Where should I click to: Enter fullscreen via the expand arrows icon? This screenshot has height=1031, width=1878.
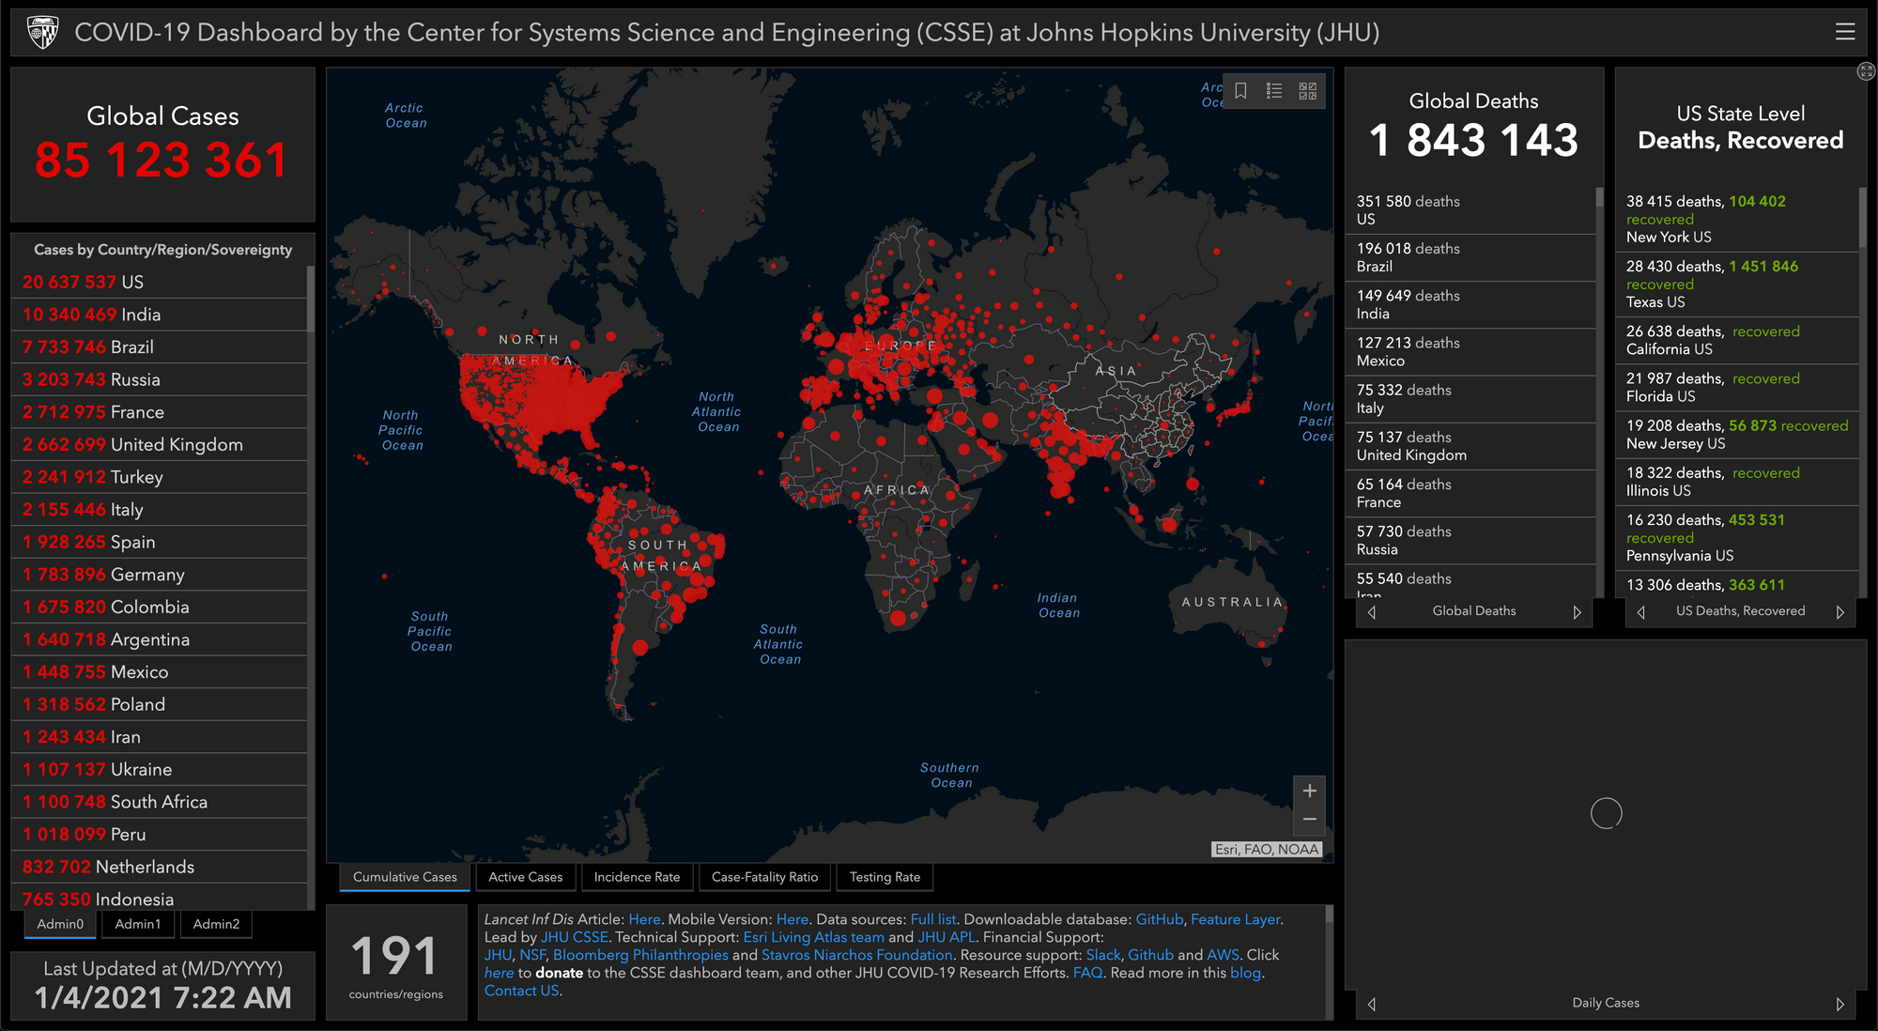click(1866, 71)
